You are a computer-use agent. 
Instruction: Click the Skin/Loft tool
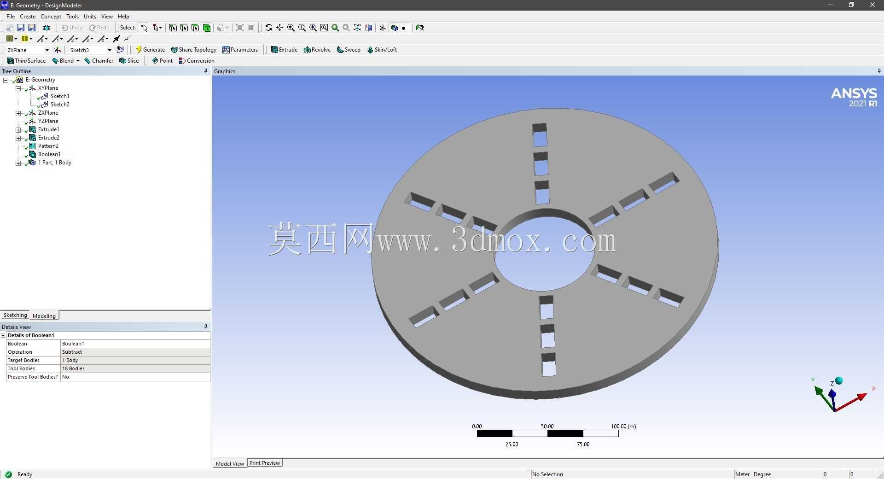pos(382,50)
